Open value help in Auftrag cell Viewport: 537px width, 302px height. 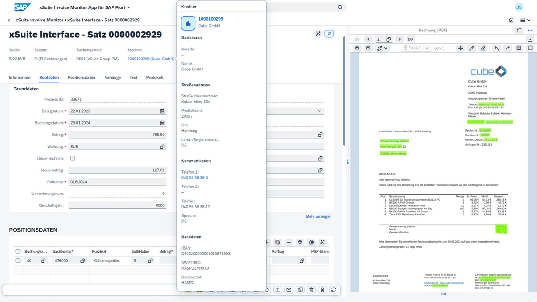point(302,261)
